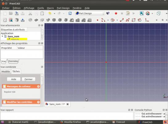Image resolution: width=168 pixels, height=124 pixels.
Task: Click the Fit All magnifier view icon
Action: 141,13
